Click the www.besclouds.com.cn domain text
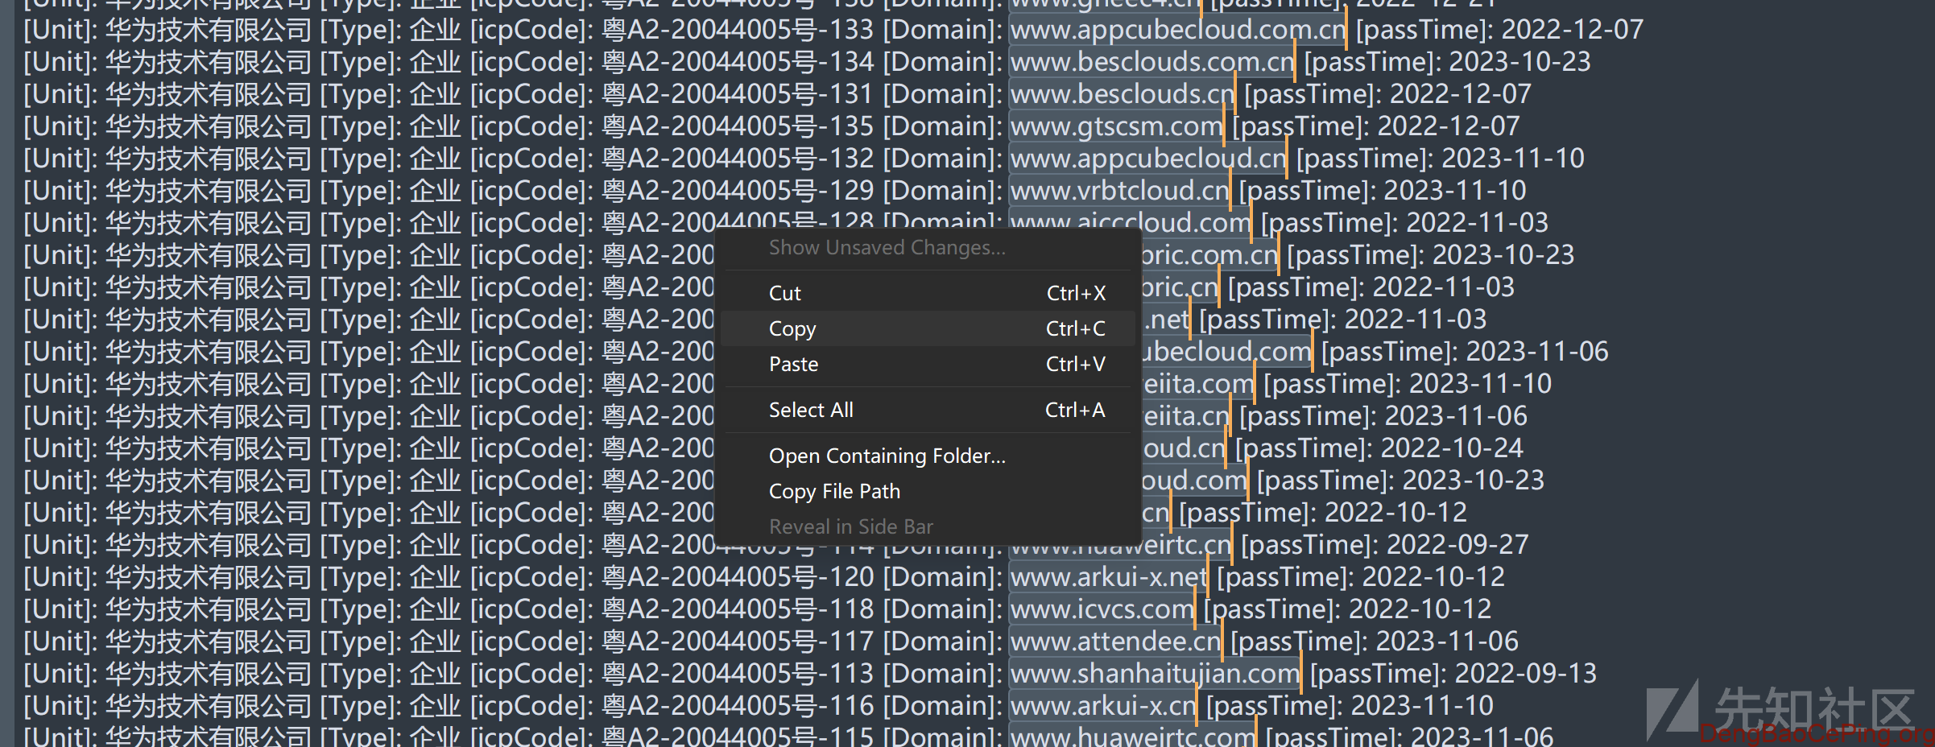The width and height of the screenshot is (1935, 747). [x=1151, y=62]
